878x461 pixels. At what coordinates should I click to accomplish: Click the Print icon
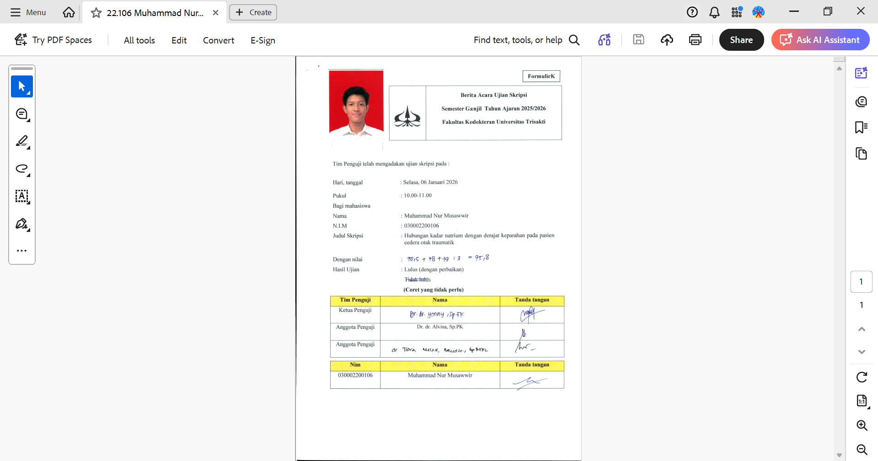coord(695,40)
